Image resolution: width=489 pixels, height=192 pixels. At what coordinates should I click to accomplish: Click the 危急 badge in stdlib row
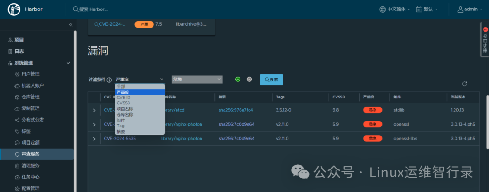[372, 110]
